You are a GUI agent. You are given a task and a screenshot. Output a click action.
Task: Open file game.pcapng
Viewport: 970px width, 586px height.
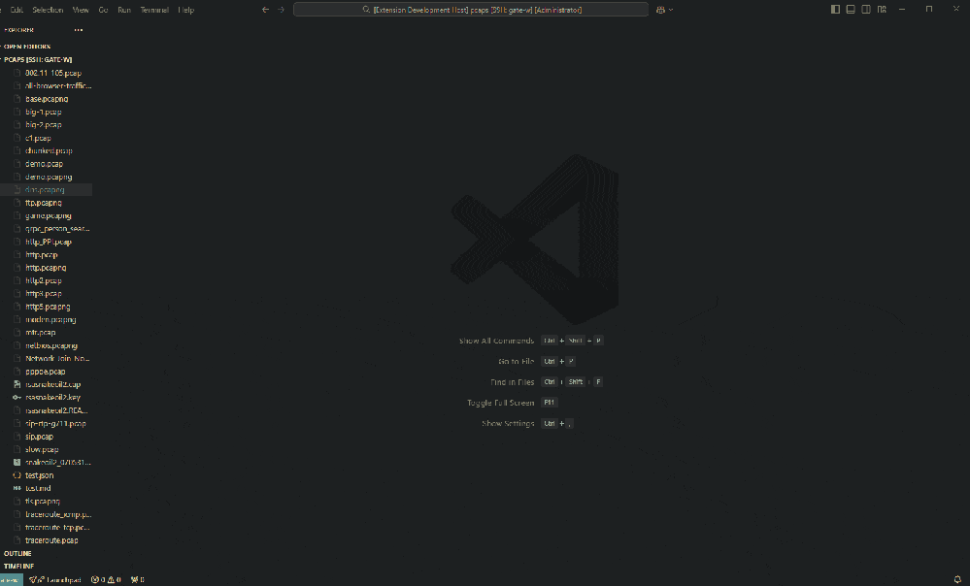coord(49,215)
